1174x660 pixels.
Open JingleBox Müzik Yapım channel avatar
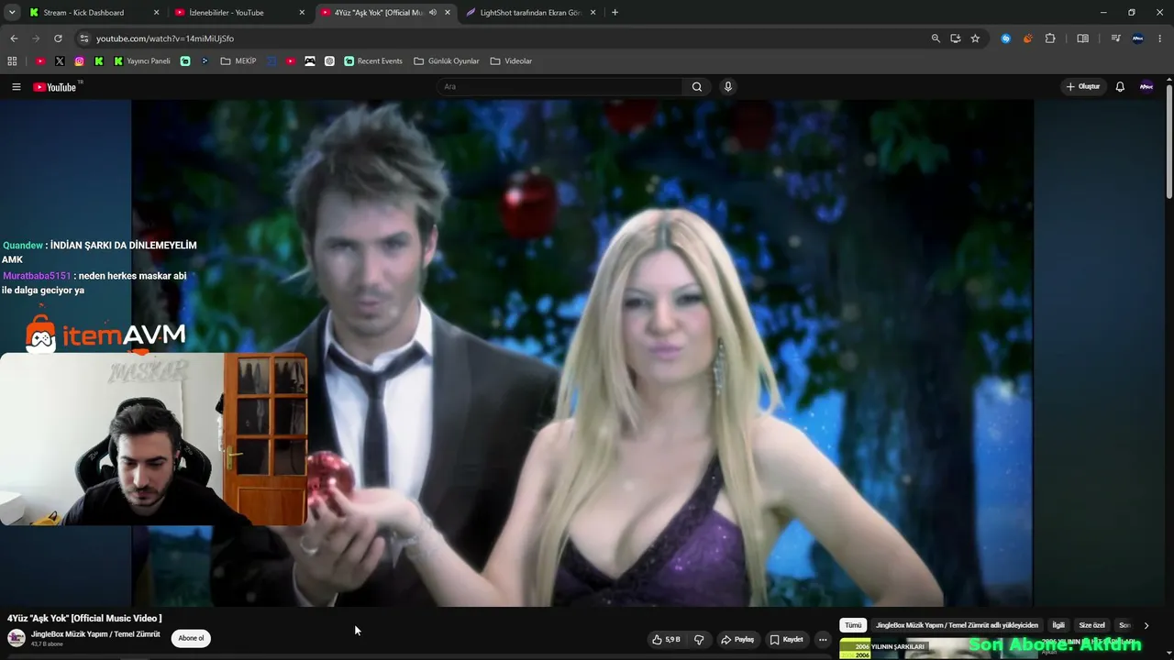(17, 638)
